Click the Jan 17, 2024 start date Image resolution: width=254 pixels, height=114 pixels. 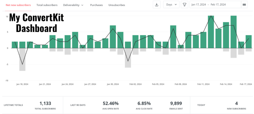click(x=198, y=5)
